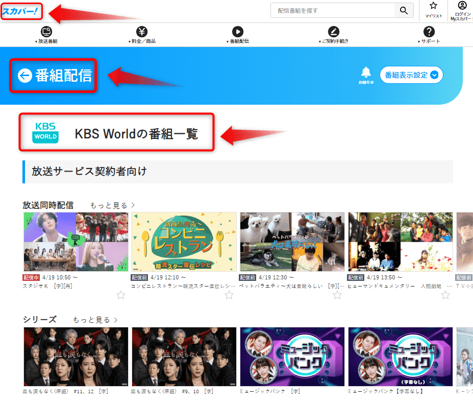The width and height of the screenshot is (473, 405).
Task: Click the KBS Worldの番組一覧 heading
Action: (x=136, y=134)
